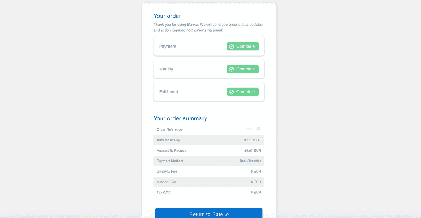The image size is (421, 218).
Task: Click the checkmark icon in the Identity status badge
Action: tap(231, 69)
